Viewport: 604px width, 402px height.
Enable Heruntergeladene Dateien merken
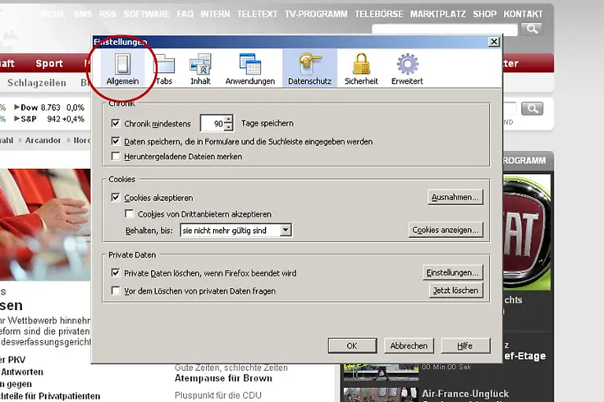116,156
